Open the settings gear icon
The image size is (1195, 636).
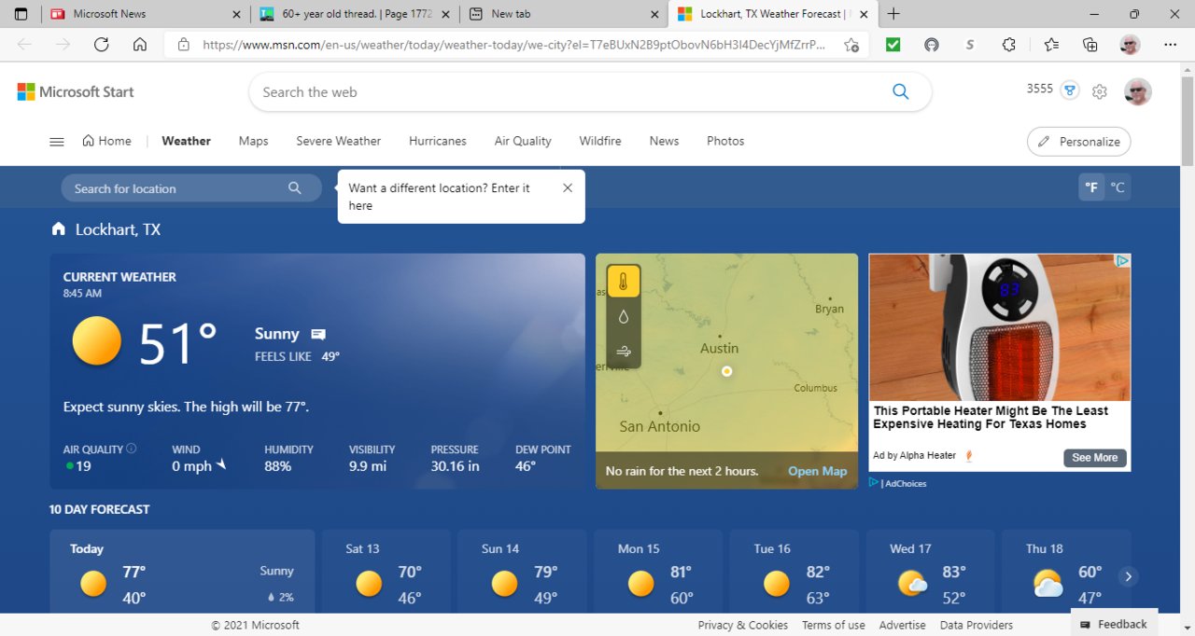coord(1100,91)
